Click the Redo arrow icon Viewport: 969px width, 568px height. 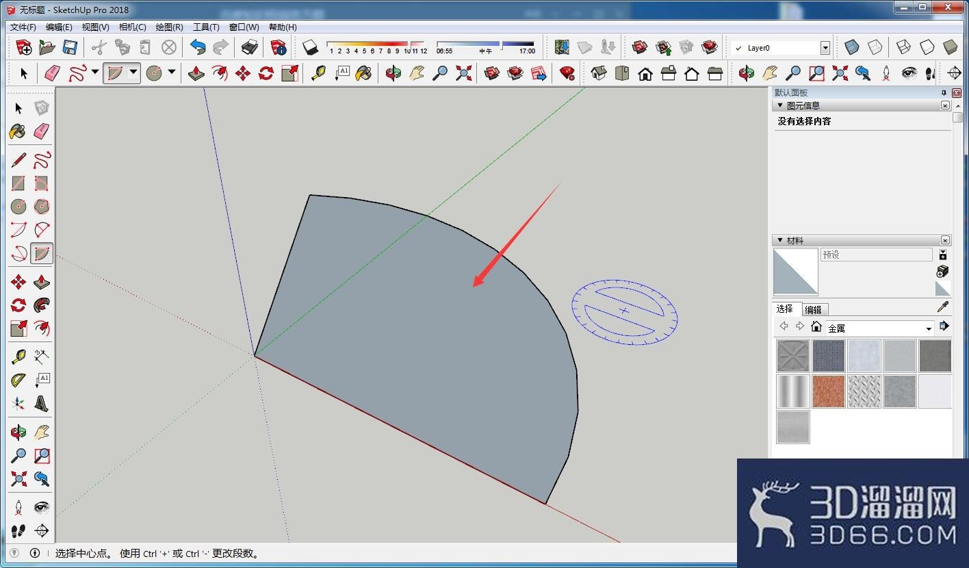[221, 47]
